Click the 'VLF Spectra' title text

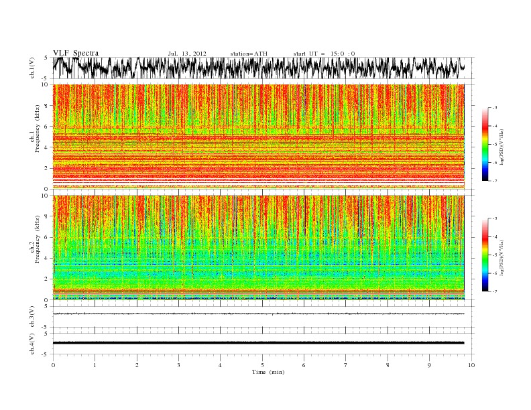(x=76, y=53)
